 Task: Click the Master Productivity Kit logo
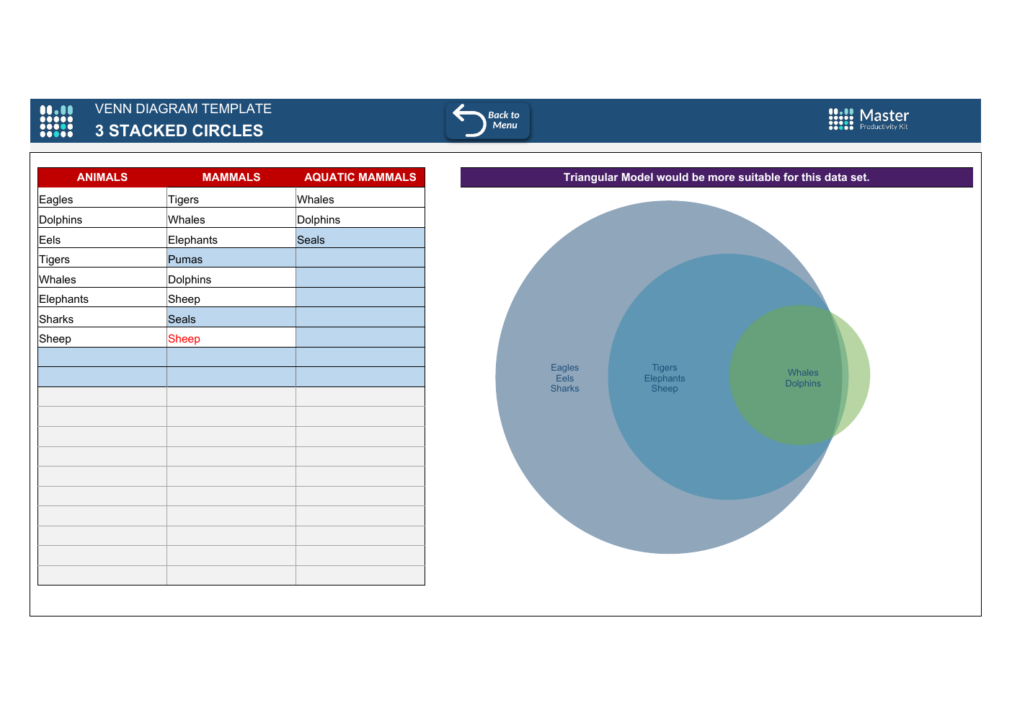click(x=869, y=119)
